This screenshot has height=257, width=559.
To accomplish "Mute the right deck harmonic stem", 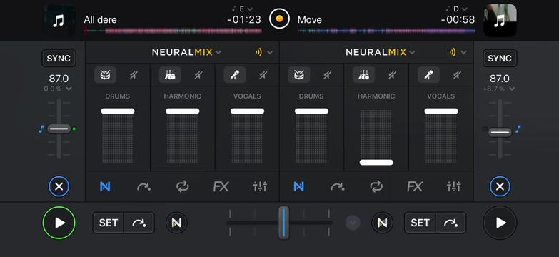I will 393,75.
